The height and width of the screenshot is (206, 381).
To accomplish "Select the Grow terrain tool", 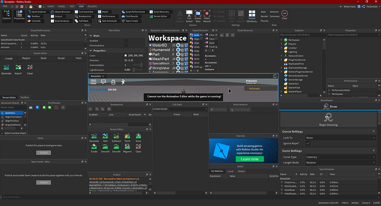I will pyautogui.click(x=139, y=138).
